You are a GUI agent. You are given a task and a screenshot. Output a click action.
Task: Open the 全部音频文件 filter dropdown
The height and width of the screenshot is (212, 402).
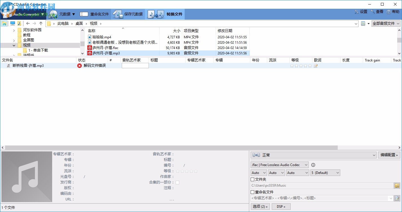386,23
